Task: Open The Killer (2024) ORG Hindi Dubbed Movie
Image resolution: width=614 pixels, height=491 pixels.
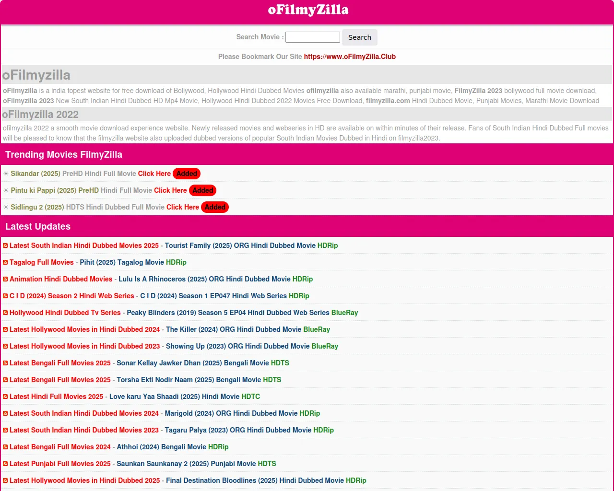Action: tap(248, 329)
